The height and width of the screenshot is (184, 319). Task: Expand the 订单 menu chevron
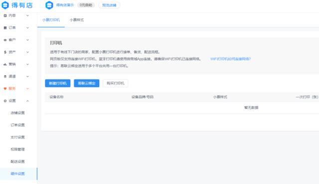[x=27, y=28]
